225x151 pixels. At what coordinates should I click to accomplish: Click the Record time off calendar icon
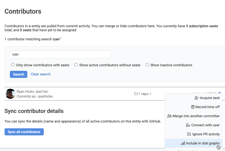pyautogui.click(x=193, y=107)
